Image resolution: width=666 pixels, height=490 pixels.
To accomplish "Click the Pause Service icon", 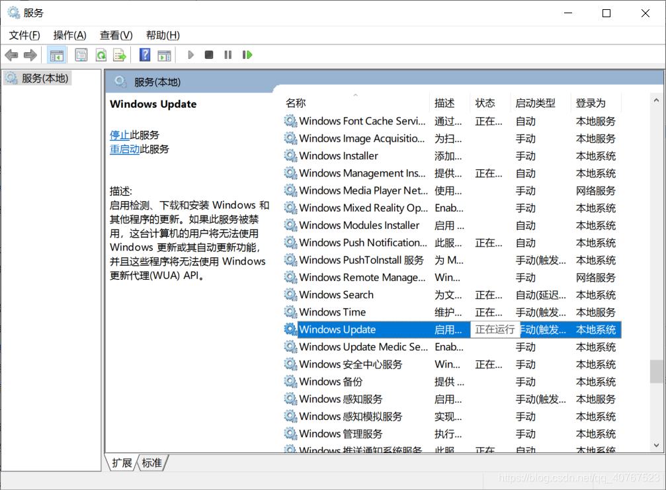I will tap(228, 55).
